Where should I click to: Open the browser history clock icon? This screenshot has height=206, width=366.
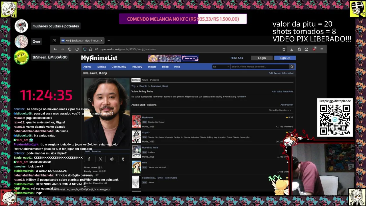pos(69,49)
